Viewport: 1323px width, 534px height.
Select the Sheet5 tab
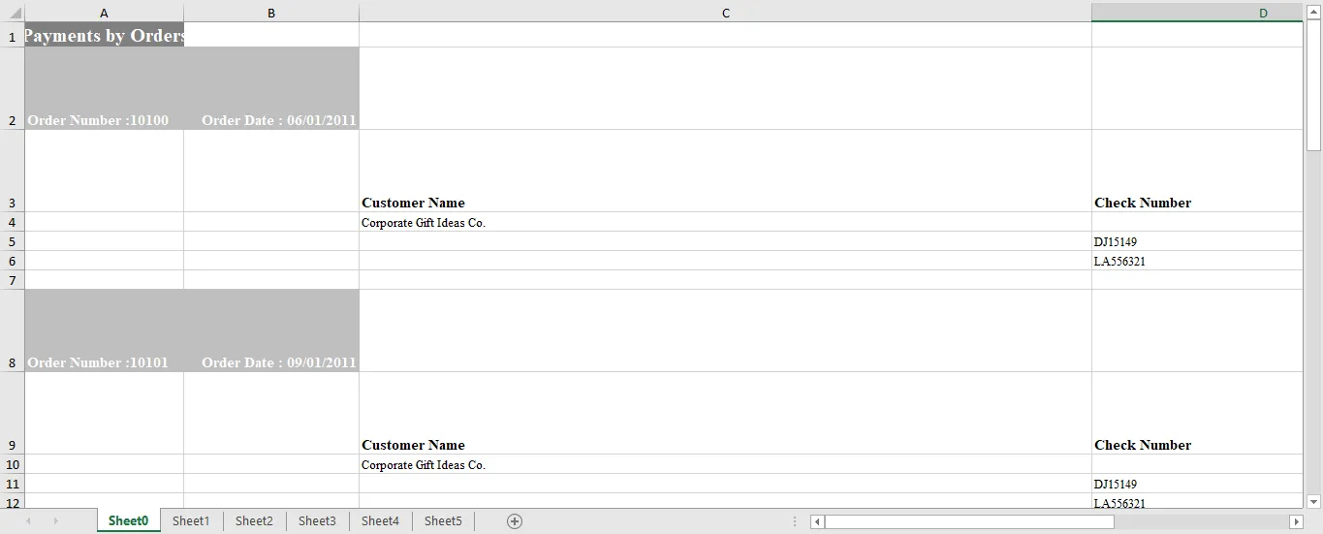(x=443, y=521)
